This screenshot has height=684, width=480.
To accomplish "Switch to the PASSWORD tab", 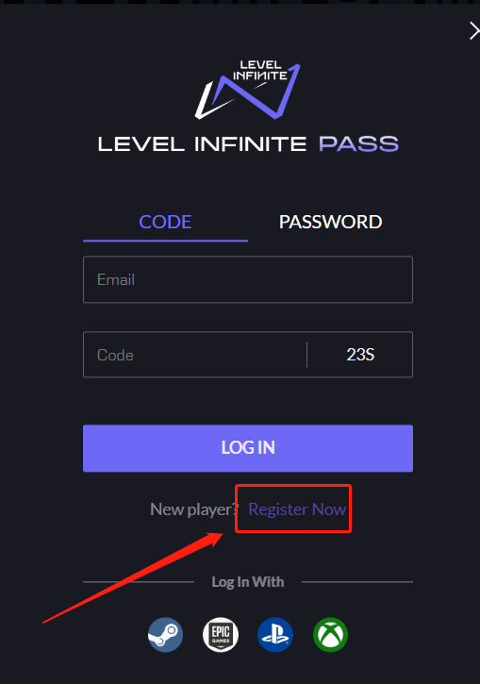I will (x=330, y=222).
